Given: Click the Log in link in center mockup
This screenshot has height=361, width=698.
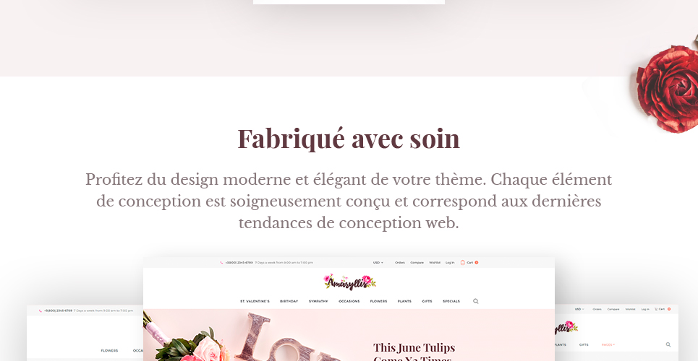Looking at the screenshot, I should pos(450,263).
